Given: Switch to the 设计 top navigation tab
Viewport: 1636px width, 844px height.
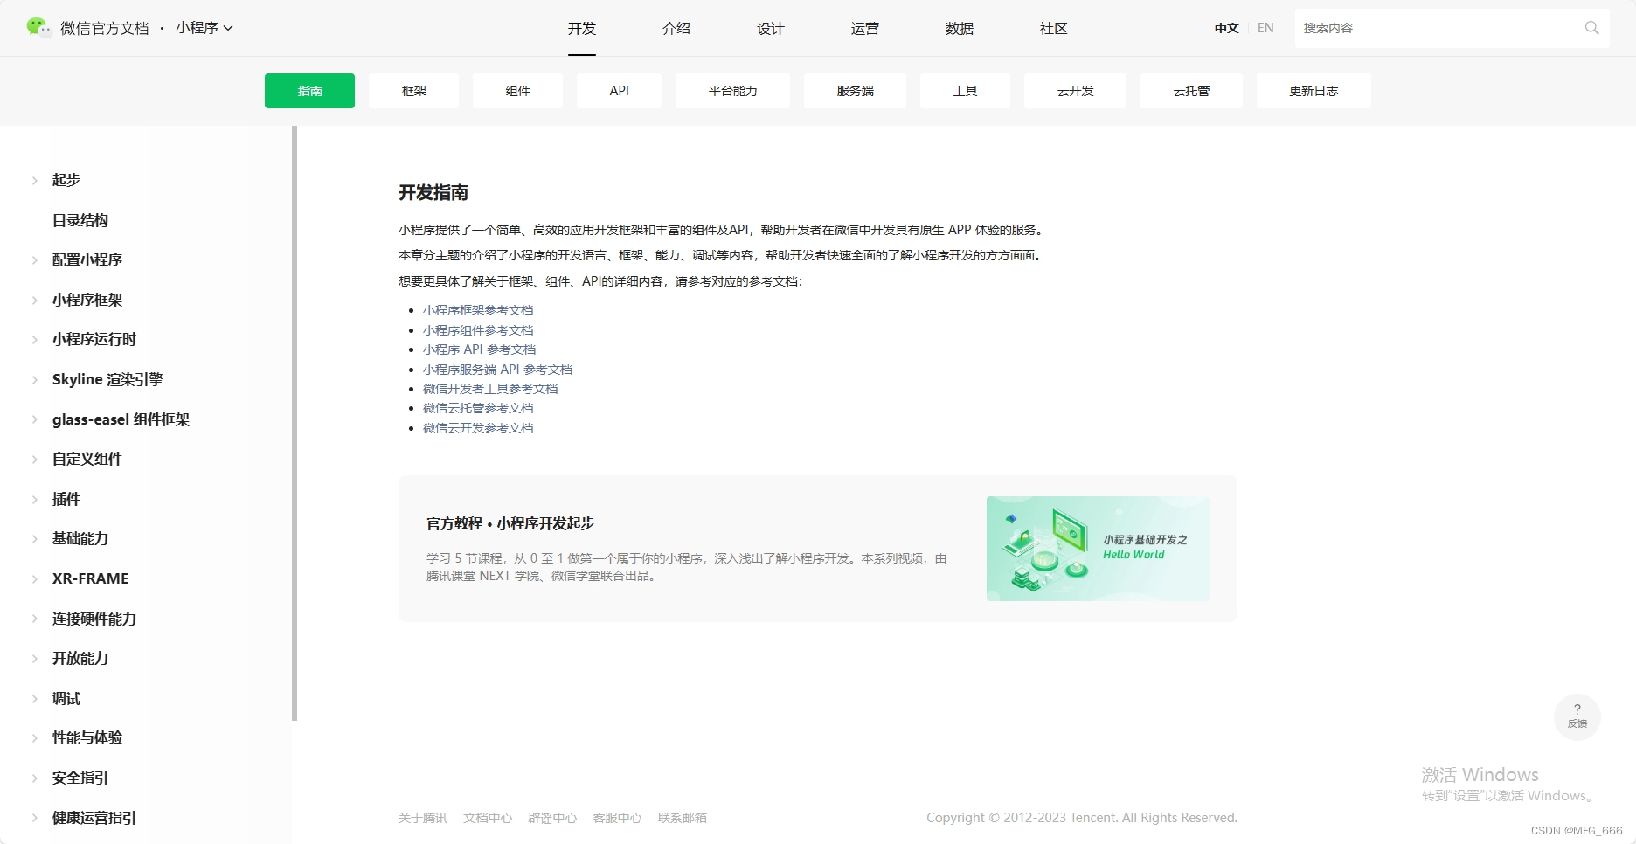Looking at the screenshot, I should pos(771,29).
